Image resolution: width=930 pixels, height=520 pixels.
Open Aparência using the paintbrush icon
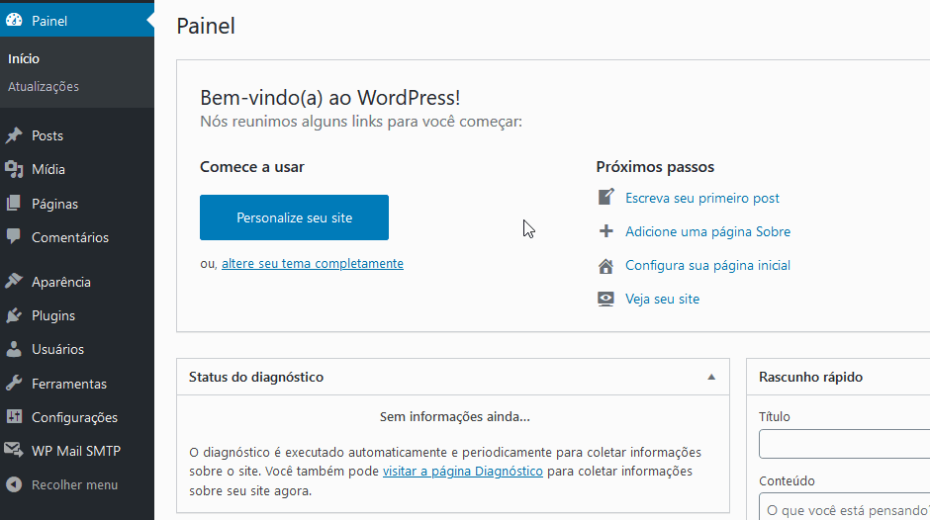coord(14,281)
